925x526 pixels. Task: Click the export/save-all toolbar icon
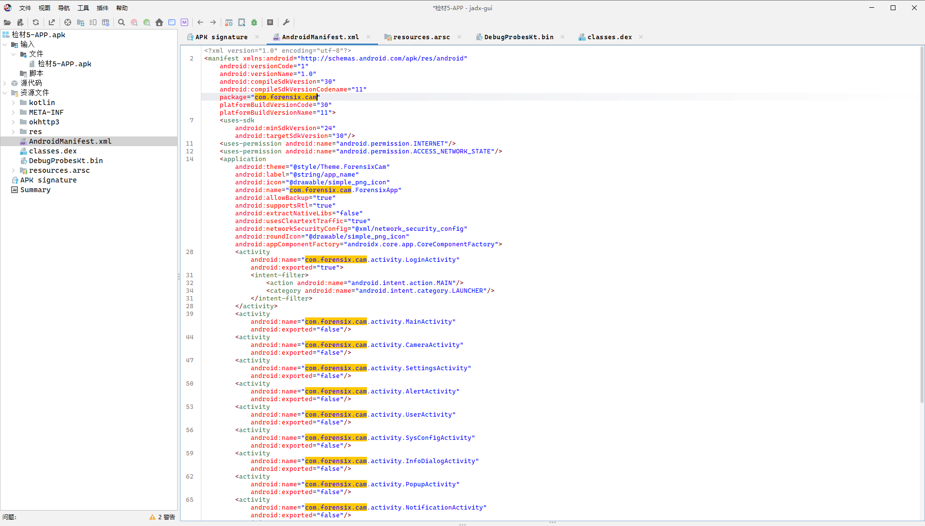click(x=52, y=22)
